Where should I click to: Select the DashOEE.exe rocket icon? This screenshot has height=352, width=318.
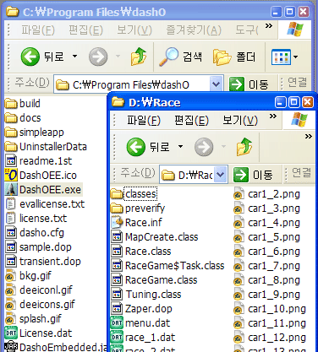coord(11,189)
